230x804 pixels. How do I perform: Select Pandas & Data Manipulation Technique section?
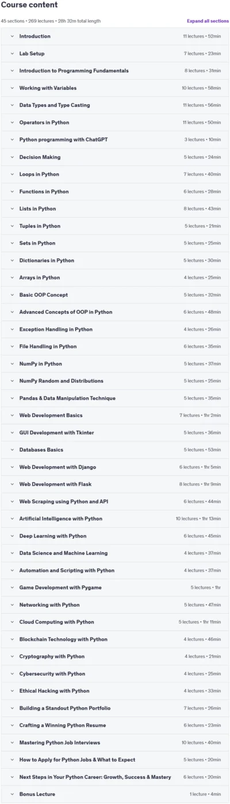[115, 398]
